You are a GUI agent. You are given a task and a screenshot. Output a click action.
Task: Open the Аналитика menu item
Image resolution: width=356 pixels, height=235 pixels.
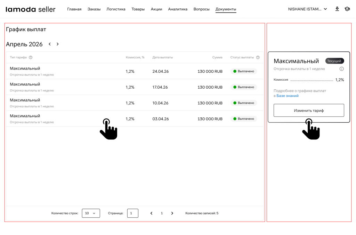click(x=178, y=9)
